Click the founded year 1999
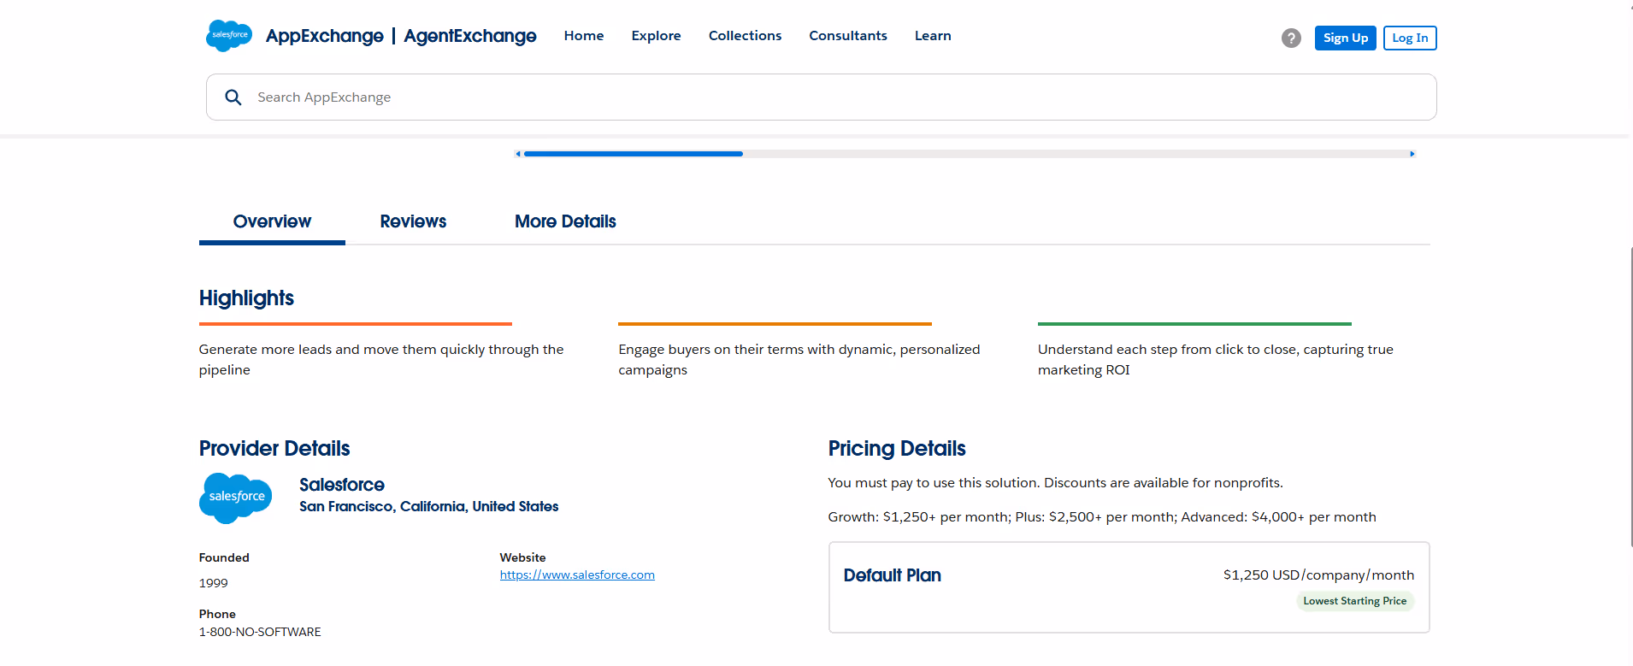The image size is (1633, 666). (x=214, y=583)
